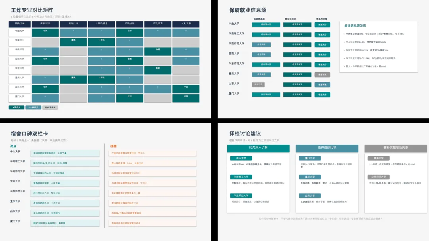
Task: Click 中山大学's highlight card on the dormitory slide
Action: (65, 153)
